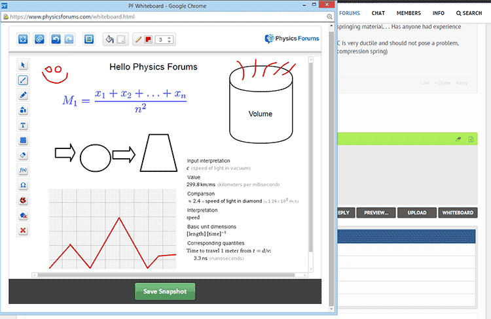
Task: Open CHAT menu in background page
Action: coord(378,13)
